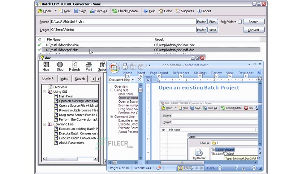Image resolution: width=302 pixels, height=174 pixels.
Task: Click Page: 4 of 10 in Word status bar
Action: [120, 168]
